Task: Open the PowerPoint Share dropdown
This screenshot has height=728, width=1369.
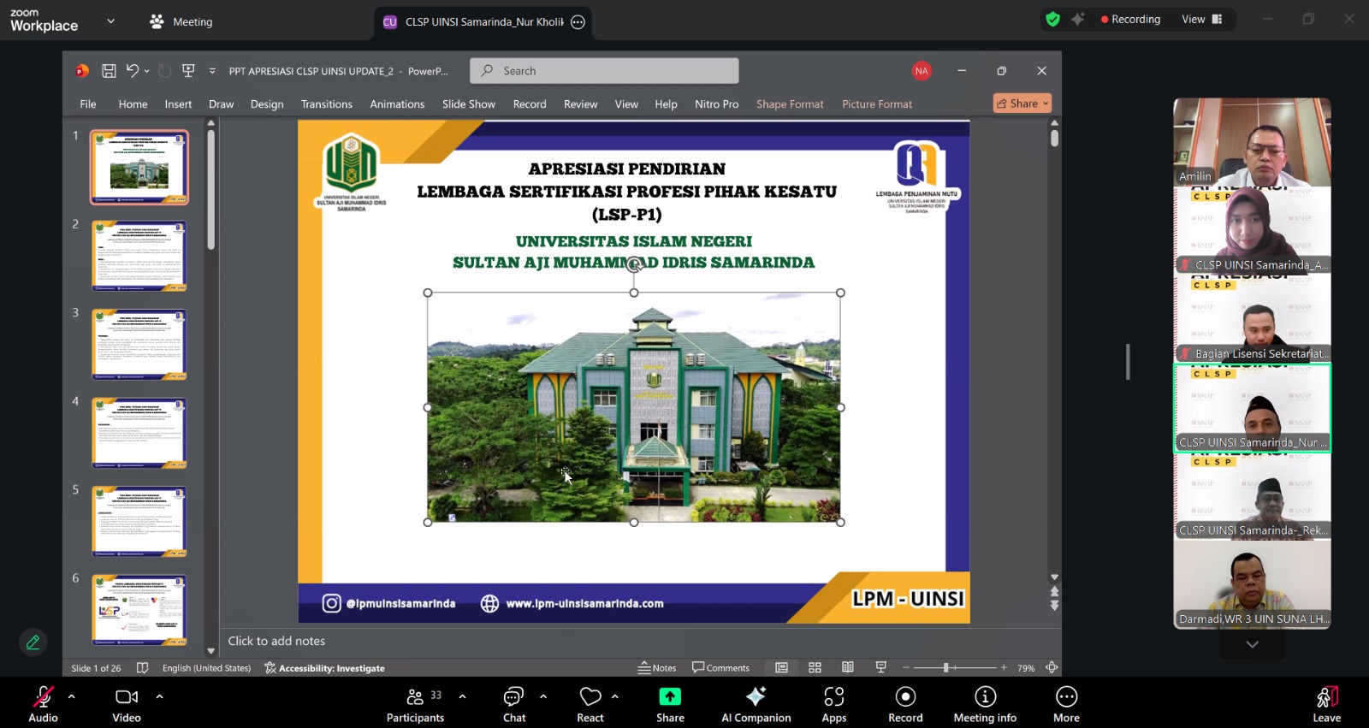Action: point(1022,104)
